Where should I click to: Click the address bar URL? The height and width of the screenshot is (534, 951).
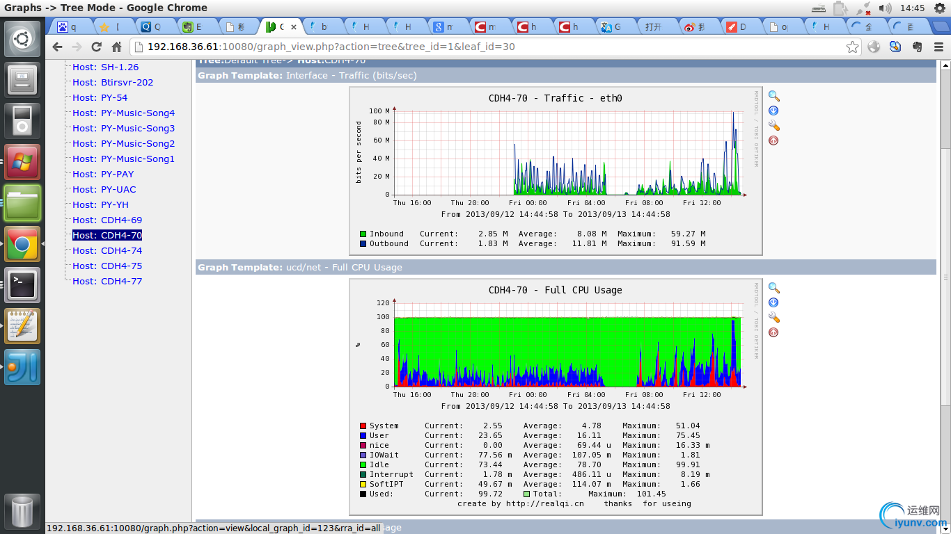331,47
